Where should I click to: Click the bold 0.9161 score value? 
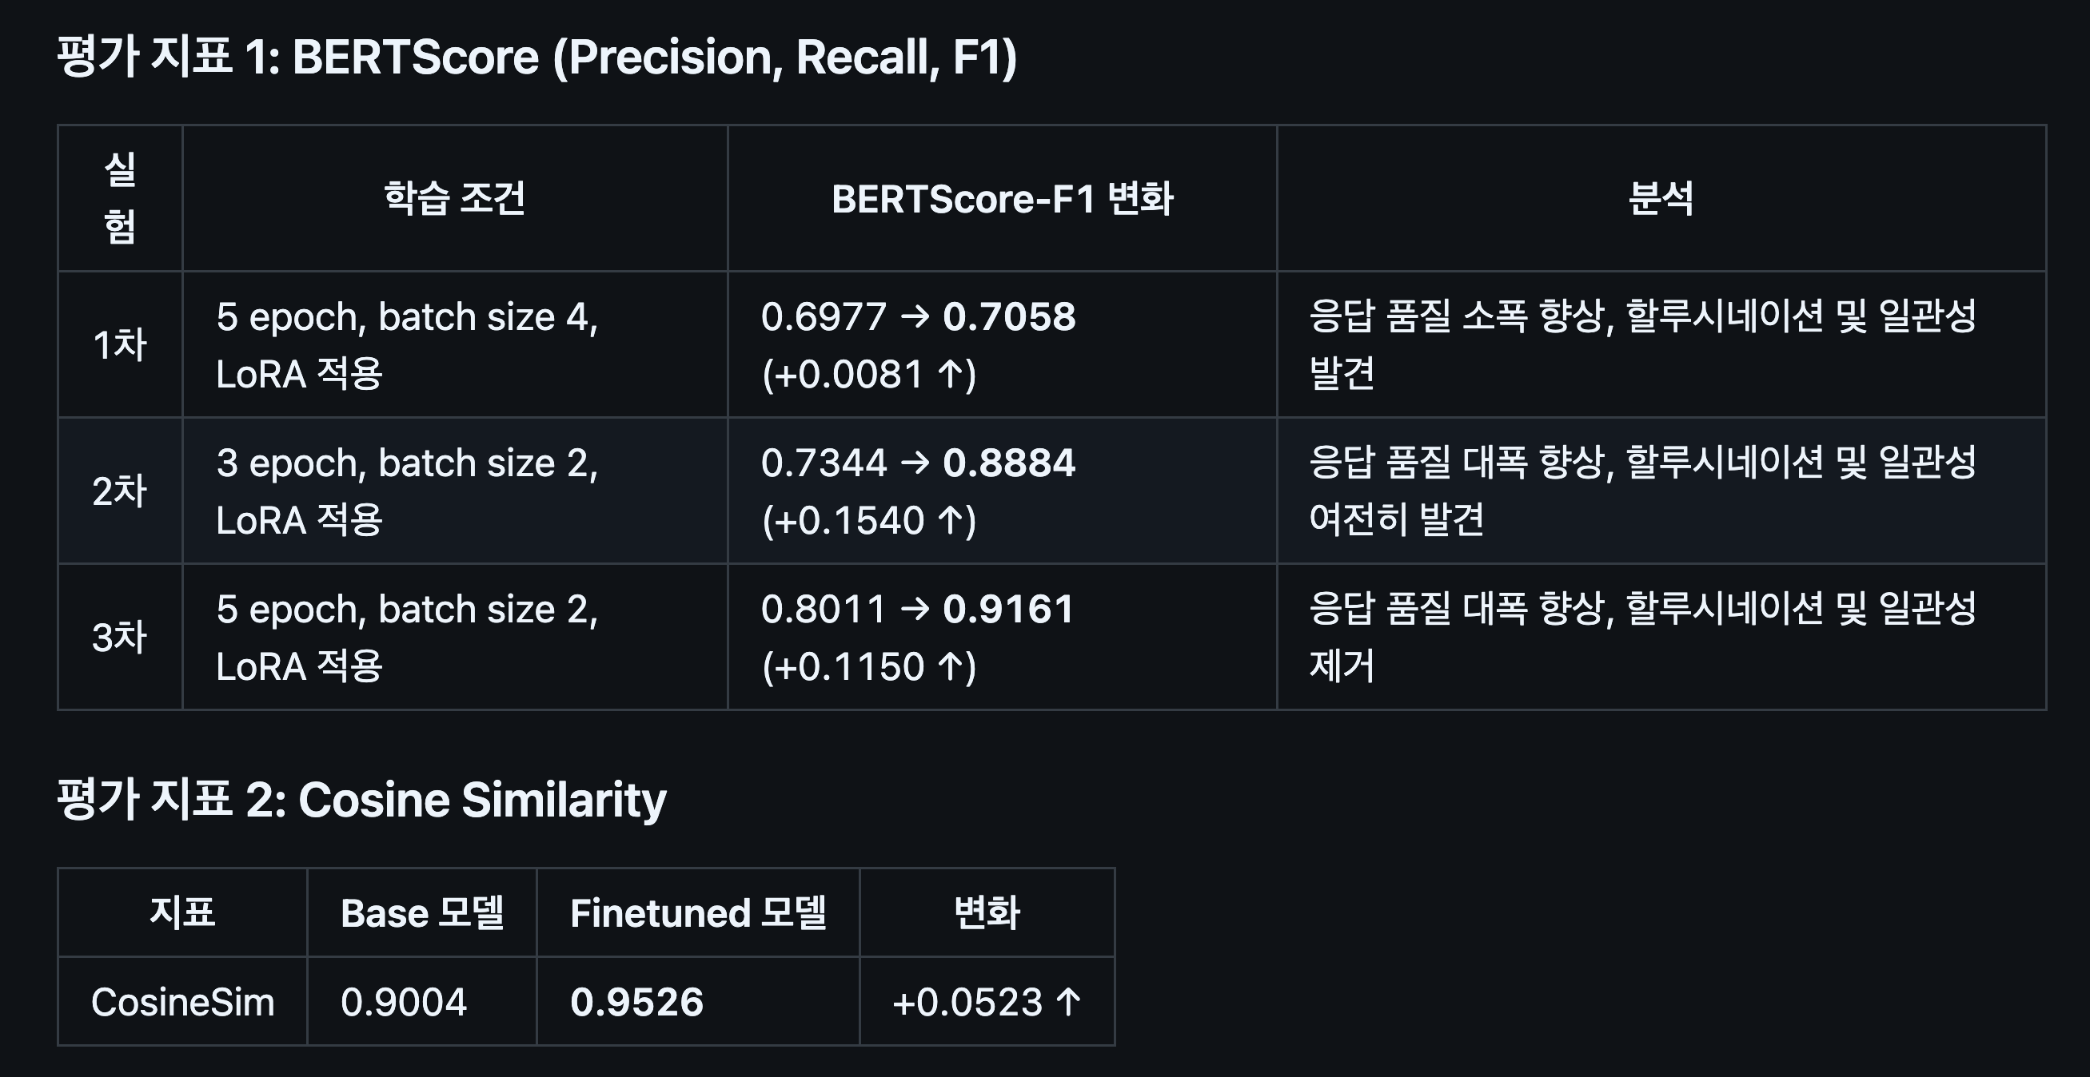[x=1007, y=609]
